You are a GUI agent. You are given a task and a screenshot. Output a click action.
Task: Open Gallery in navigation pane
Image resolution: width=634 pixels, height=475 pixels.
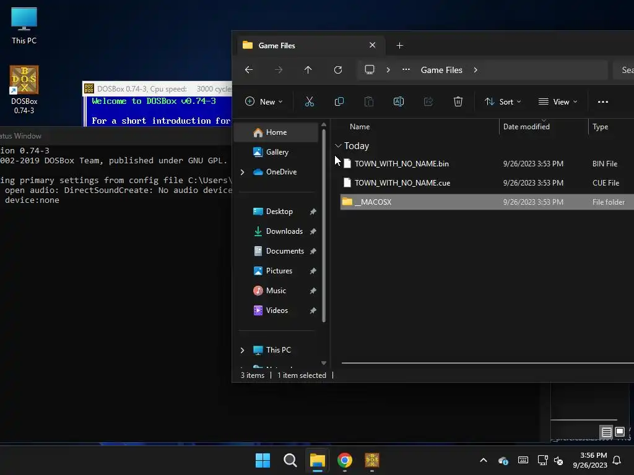pyautogui.click(x=276, y=152)
